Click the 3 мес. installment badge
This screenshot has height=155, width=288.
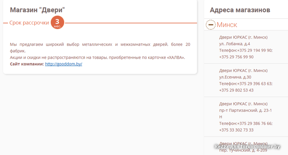pos(57,23)
